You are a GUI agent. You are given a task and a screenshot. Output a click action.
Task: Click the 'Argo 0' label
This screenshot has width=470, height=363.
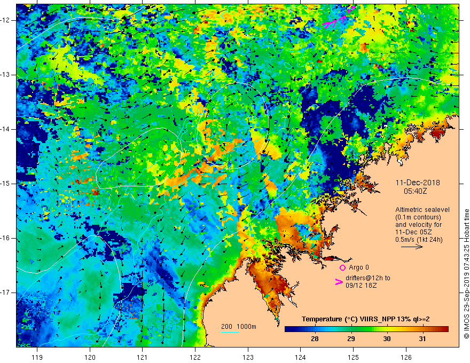pyautogui.click(x=359, y=267)
